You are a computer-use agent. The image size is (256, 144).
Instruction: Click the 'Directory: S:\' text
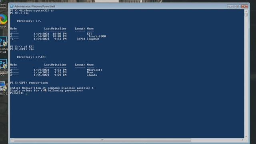tap(29, 21)
